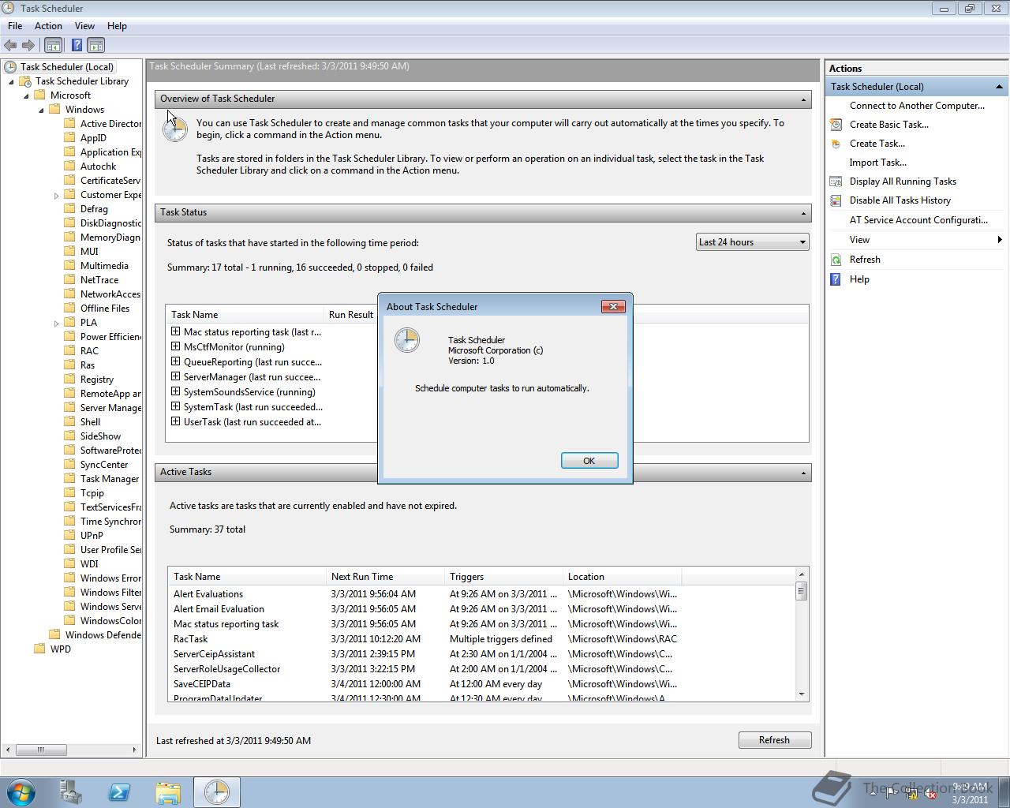Launch Windows PowerShell from taskbar
This screenshot has width=1010, height=808.
click(119, 792)
